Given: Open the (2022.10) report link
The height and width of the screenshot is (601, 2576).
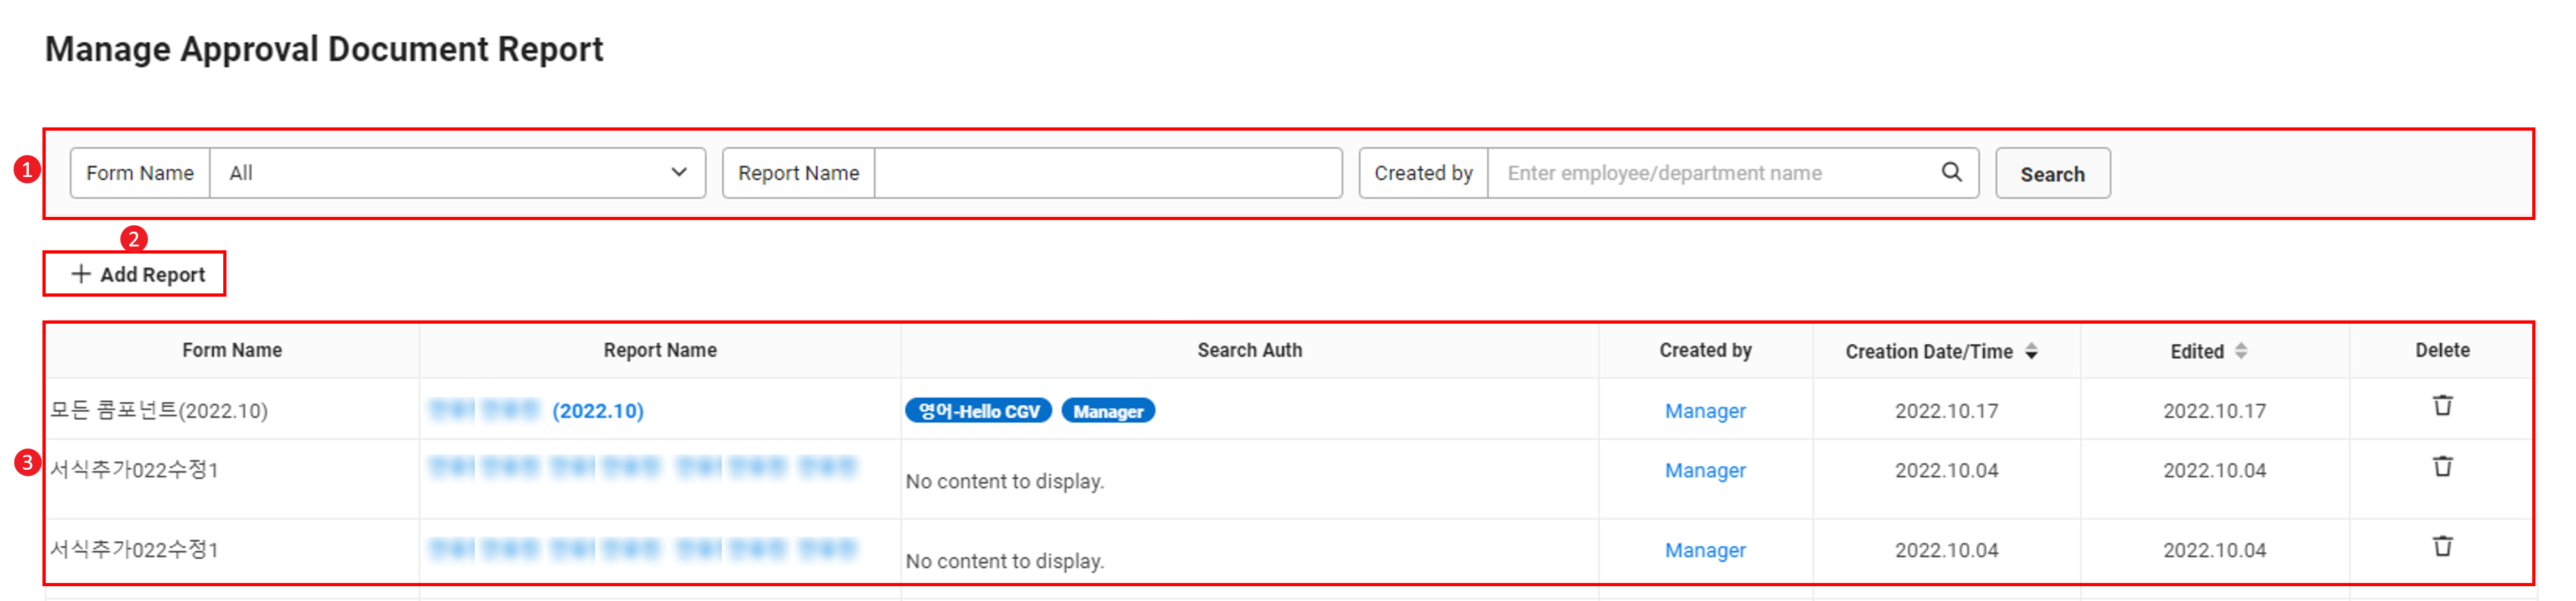Looking at the screenshot, I should 597,411.
